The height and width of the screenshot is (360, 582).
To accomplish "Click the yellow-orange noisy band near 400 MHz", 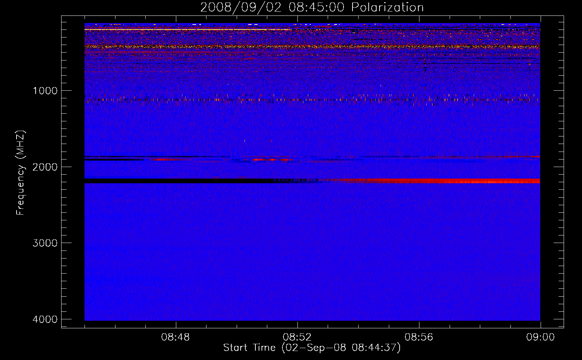I will [312, 46].
